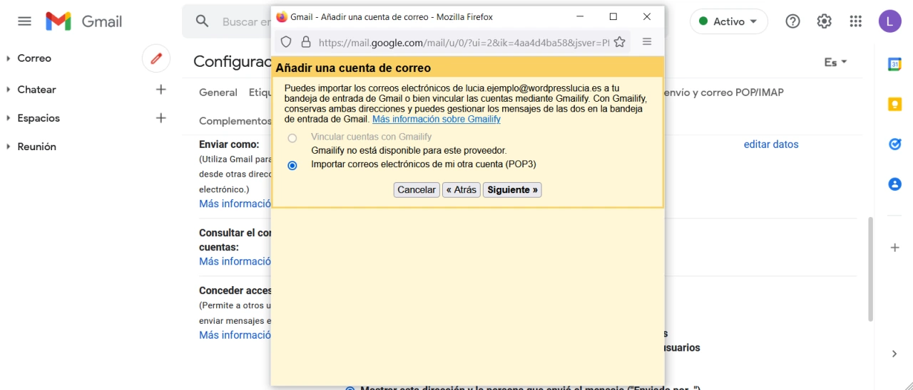Click the Cancelar button
The image size is (913, 390).
coord(417,190)
